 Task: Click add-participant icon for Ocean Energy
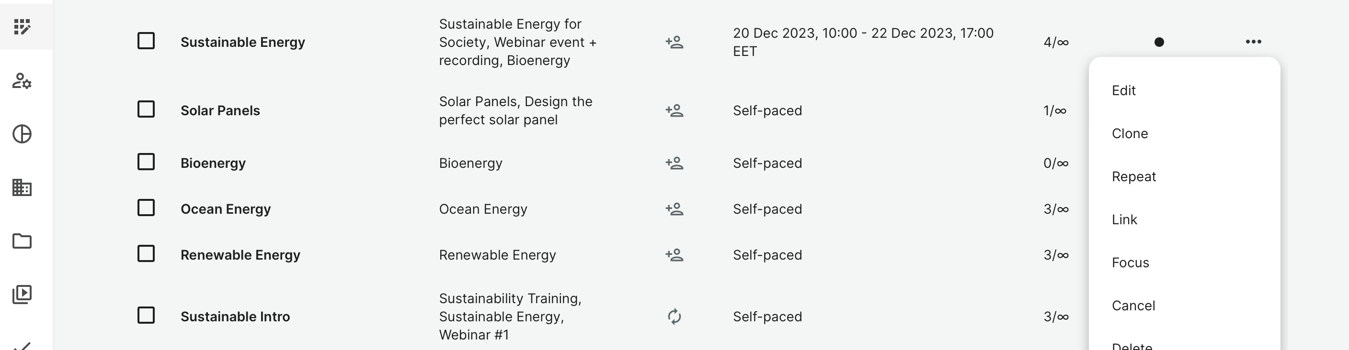coord(674,209)
